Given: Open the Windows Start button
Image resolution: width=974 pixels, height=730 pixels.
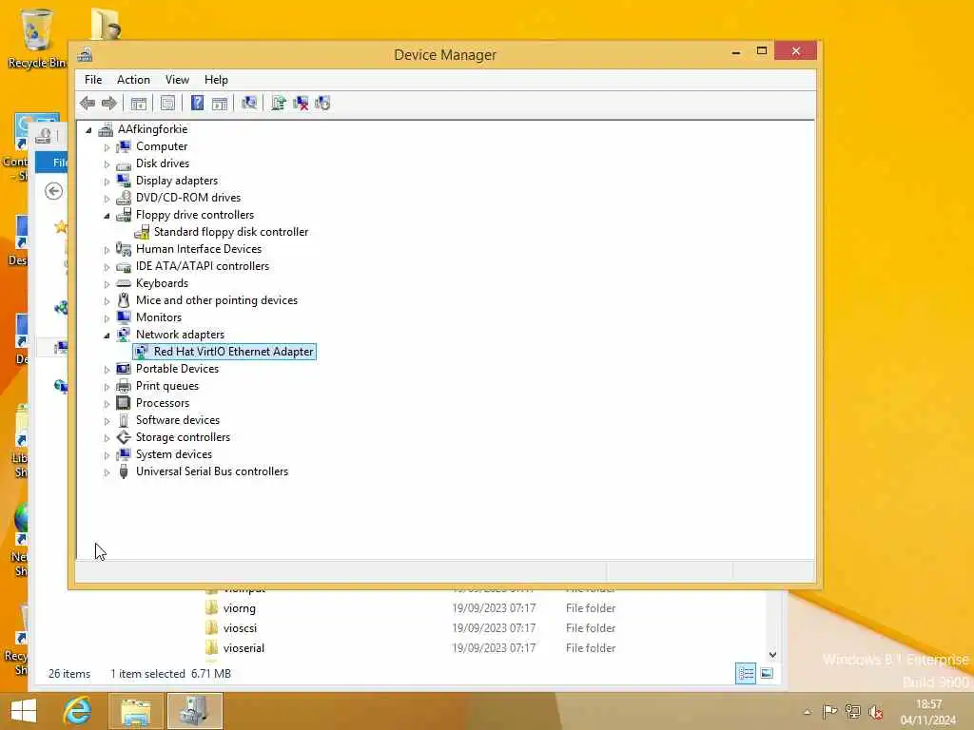Looking at the screenshot, I should coord(24,711).
